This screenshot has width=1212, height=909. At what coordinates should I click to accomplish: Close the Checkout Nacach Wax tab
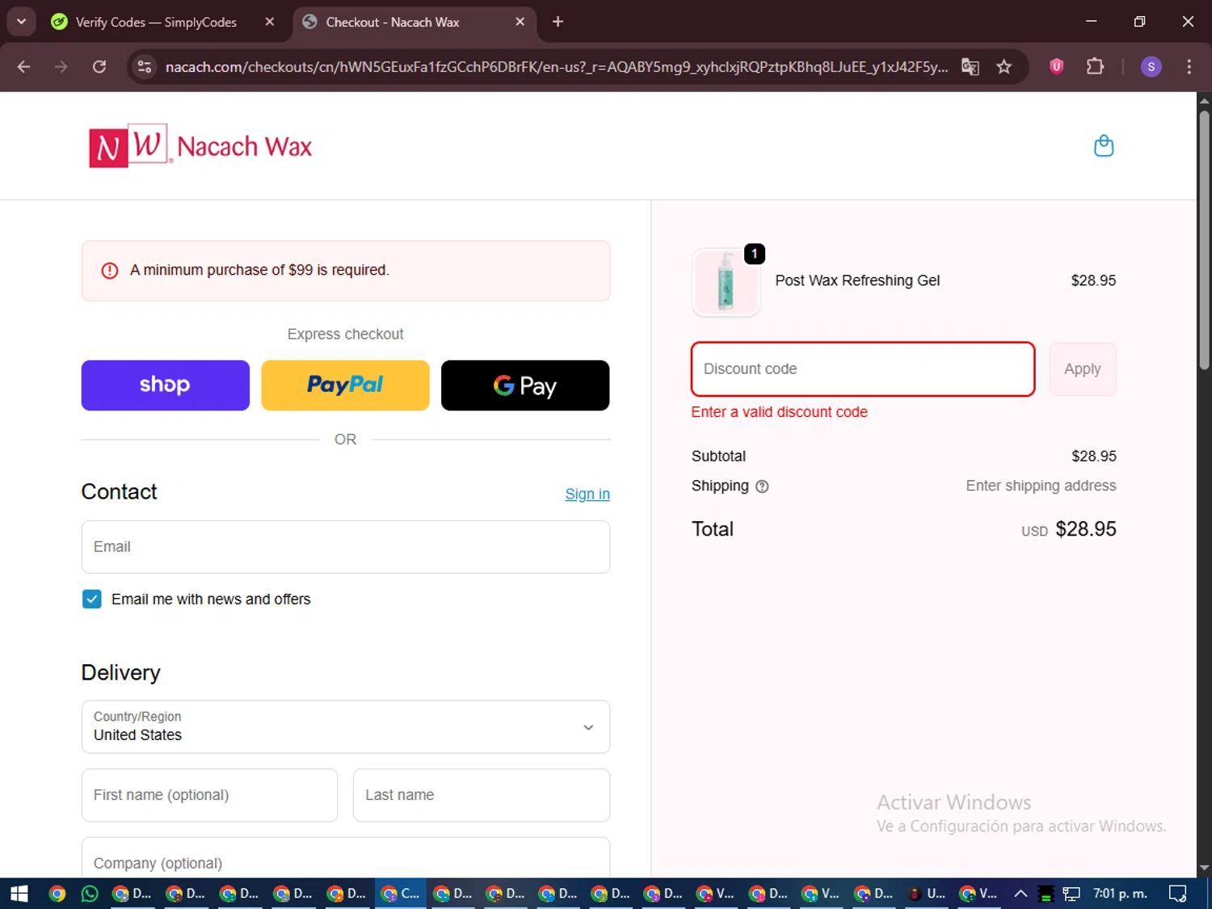tap(520, 22)
